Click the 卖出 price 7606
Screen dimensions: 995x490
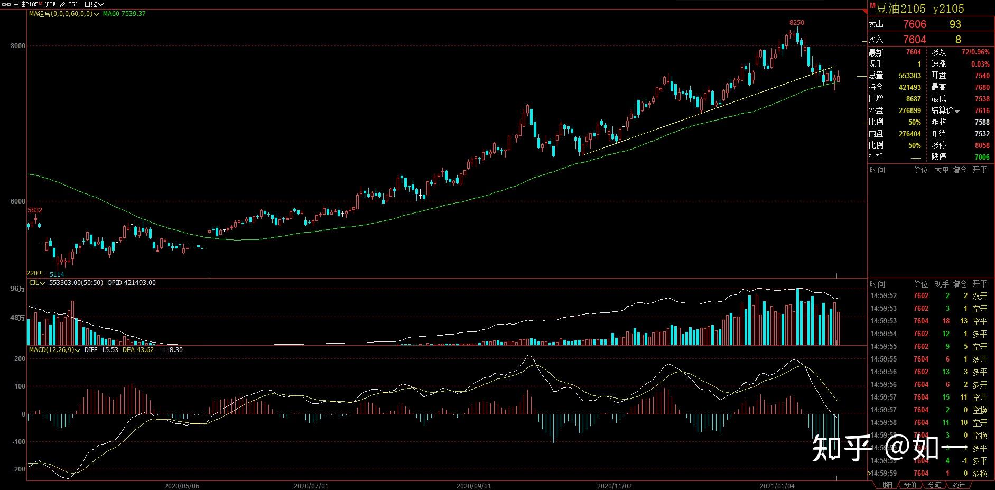(x=914, y=24)
